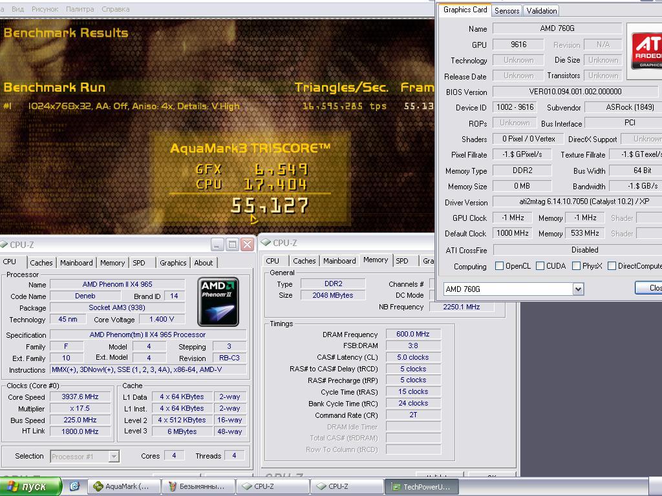Toggle the PhysX checkbox in GPU-Z
This screenshot has width=662, height=496.
click(576, 265)
